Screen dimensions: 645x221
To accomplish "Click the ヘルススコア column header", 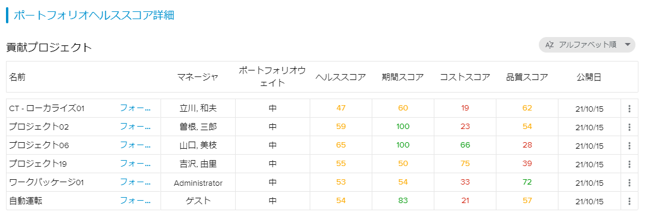I will click(x=341, y=77).
